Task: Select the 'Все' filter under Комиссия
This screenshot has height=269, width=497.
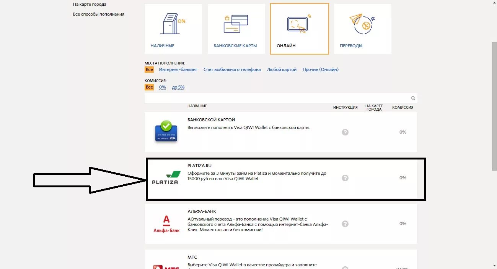Action: click(x=149, y=87)
